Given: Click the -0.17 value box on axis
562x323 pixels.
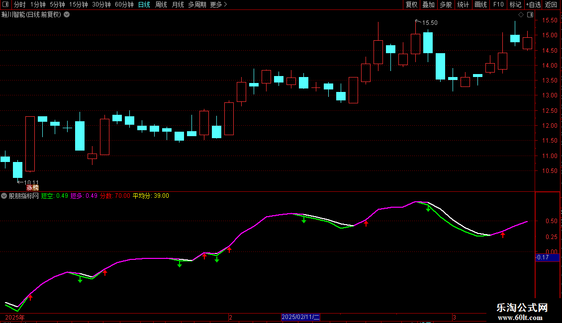Looking at the screenshot, I should click(547, 257).
